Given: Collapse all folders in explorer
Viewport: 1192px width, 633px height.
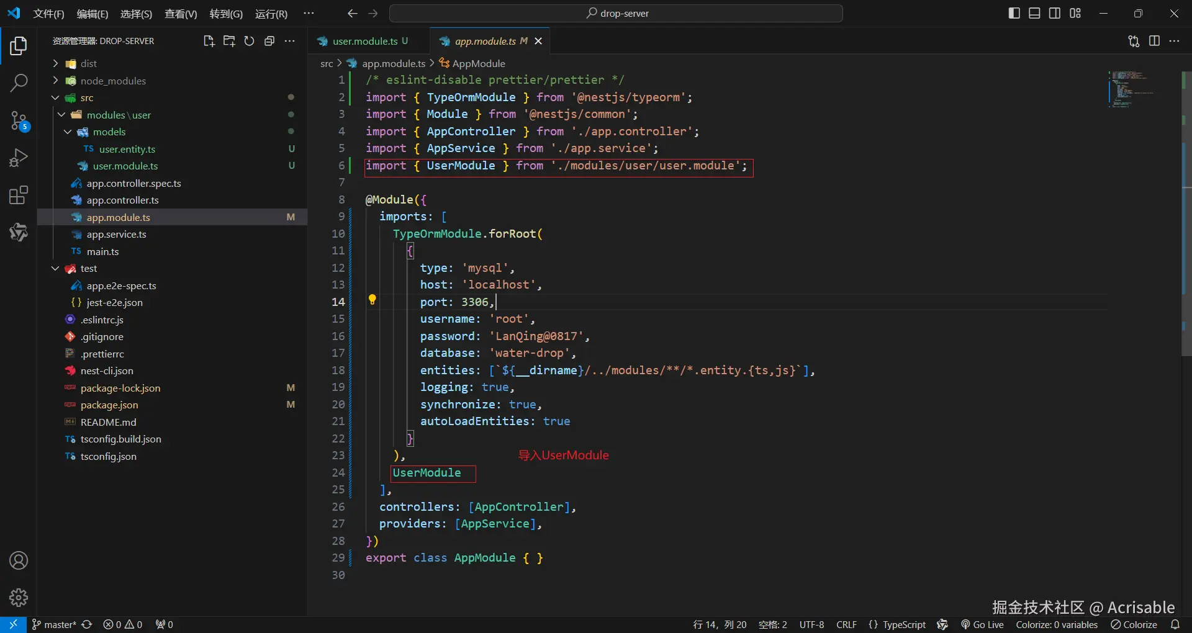Looking at the screenshot, I should coord(269,41).
